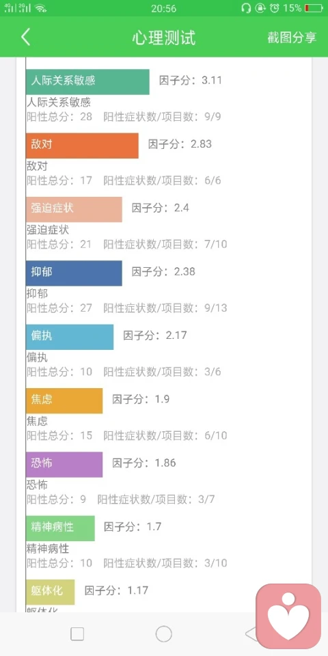Tap the purple 恐怖 bar
328x656 pixels.
[x=64, y=465]
